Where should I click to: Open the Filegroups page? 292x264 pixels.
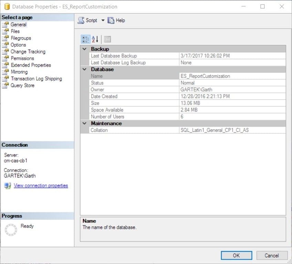pyautogui.click(x=21, y=38)
